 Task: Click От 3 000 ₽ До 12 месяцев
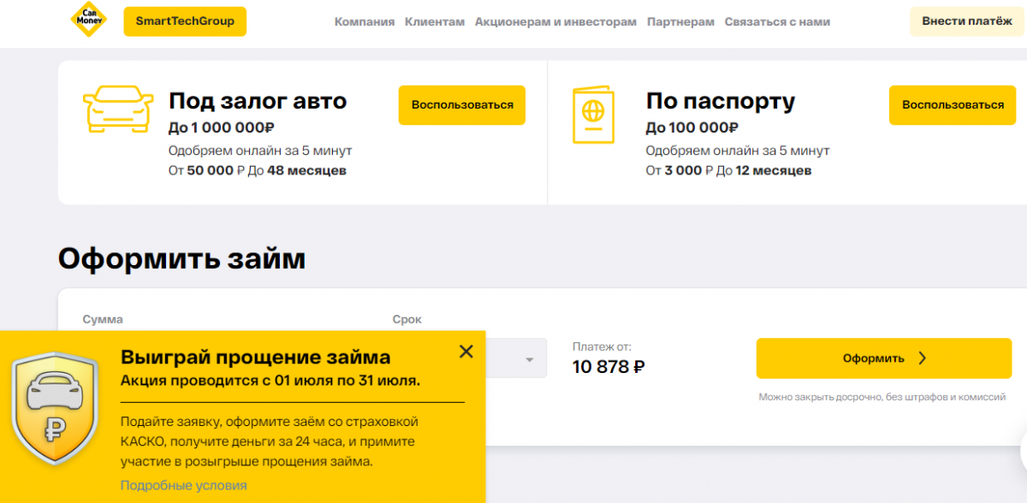coord(729,170)
